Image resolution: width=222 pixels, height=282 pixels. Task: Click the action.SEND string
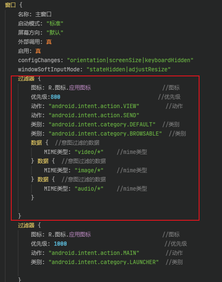(94, 115)
